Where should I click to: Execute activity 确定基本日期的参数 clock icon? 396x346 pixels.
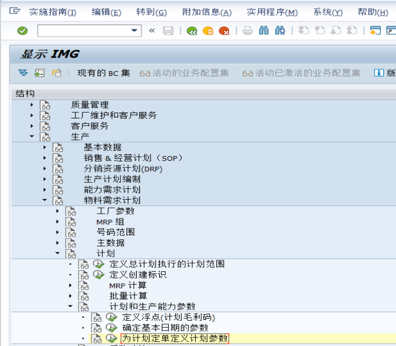point(111,328)
